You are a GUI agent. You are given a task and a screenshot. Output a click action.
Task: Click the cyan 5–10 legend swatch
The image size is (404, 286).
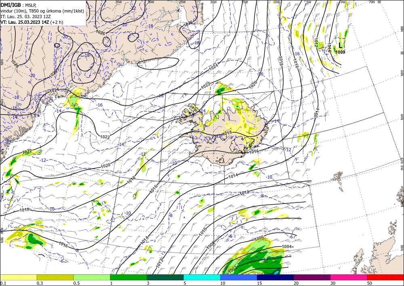click(x=202, y=277)
